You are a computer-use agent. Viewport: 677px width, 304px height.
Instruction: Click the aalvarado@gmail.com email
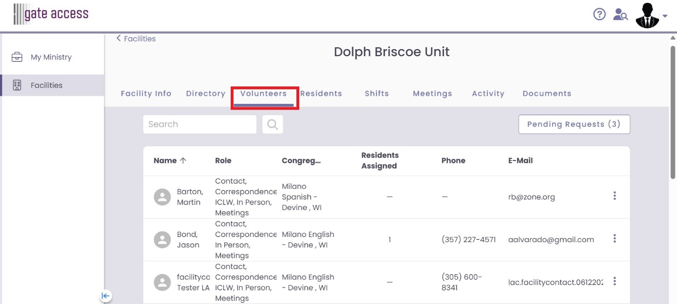pos(551,239)
